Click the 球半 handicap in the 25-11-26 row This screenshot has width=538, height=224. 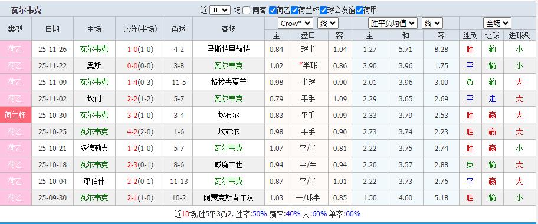pos(308,49)
